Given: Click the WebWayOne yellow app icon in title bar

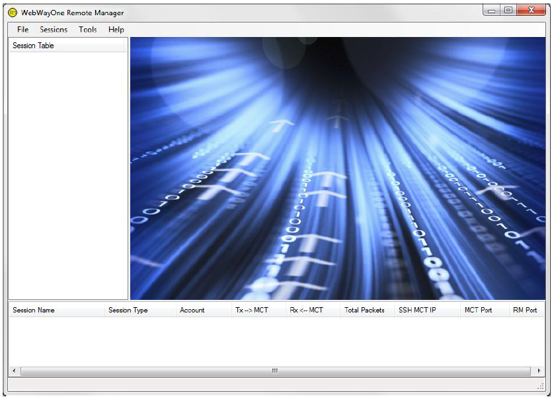Looking at the screenshot, I should [13, 13].
